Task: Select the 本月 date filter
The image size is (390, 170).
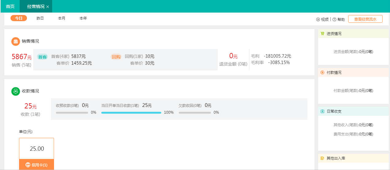Action: point(62,18)
